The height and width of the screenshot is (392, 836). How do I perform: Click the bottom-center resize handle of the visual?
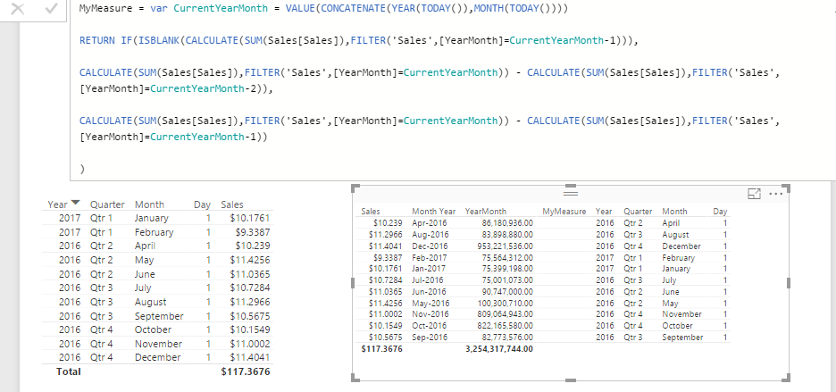(x=571, y=380)
